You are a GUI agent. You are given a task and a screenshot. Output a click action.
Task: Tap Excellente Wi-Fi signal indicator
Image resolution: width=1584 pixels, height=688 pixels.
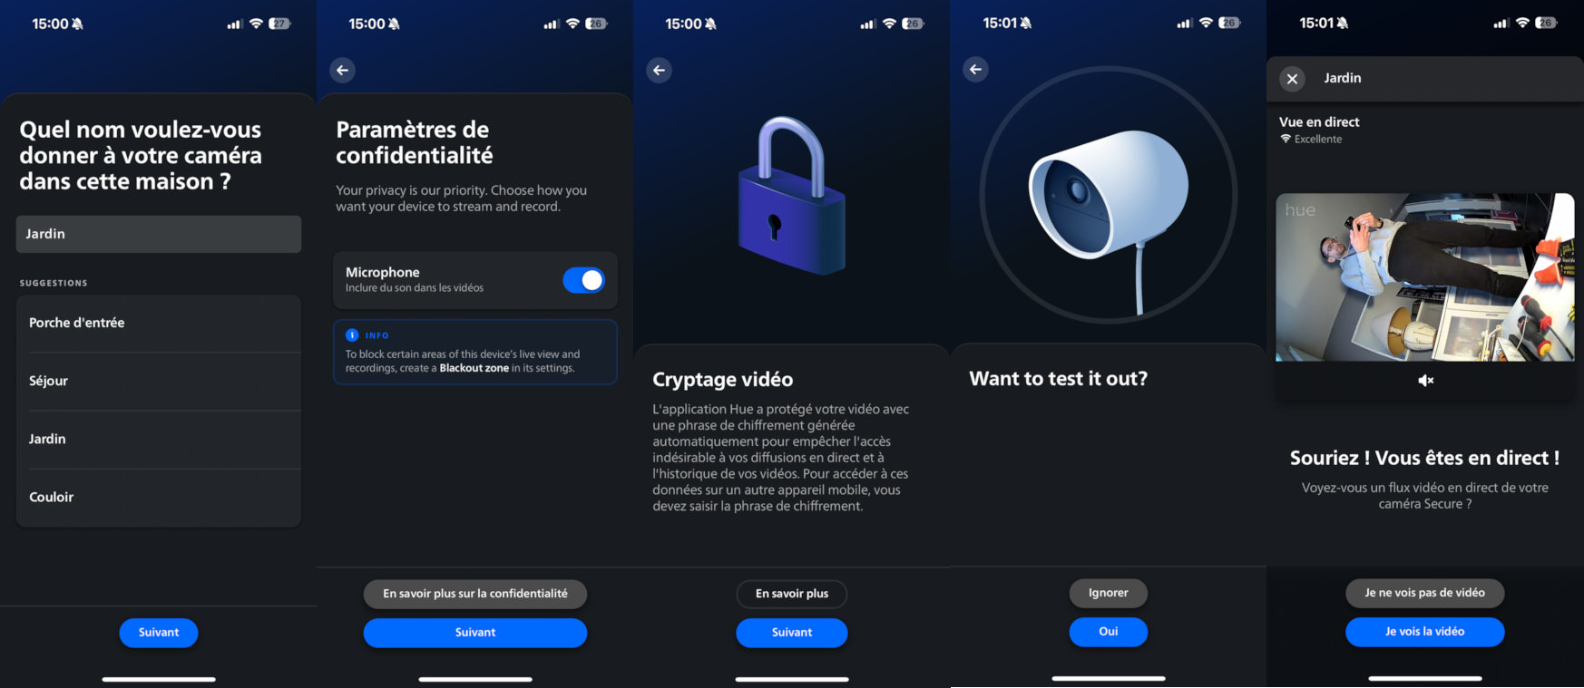pyautogui.click(x=1311, y=139)
